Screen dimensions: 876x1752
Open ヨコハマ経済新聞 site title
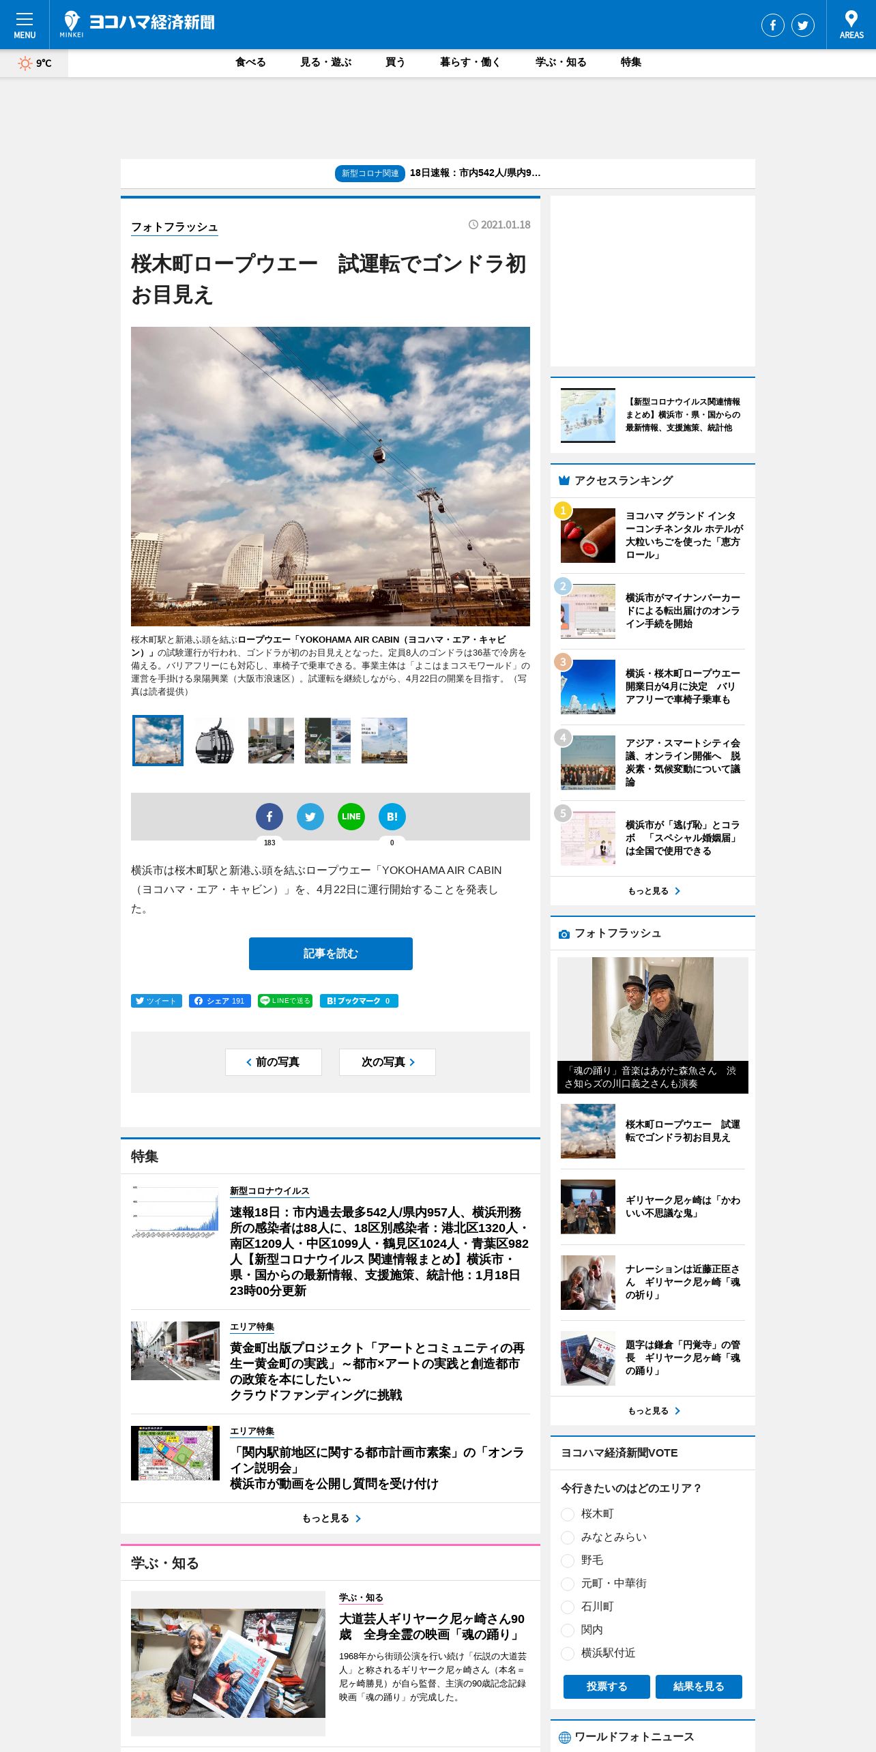click(x=152, y=23)
